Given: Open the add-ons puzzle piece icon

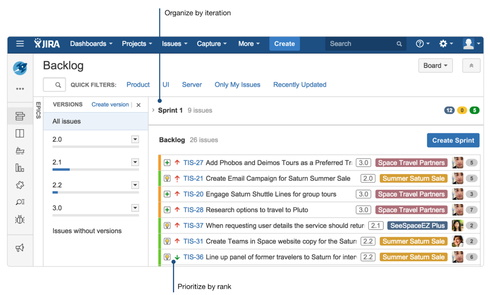Looking at the screenshot, I should 20,185.
